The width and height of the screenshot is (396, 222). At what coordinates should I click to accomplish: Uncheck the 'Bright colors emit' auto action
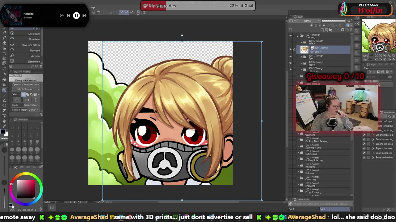[x=364, y=153]
